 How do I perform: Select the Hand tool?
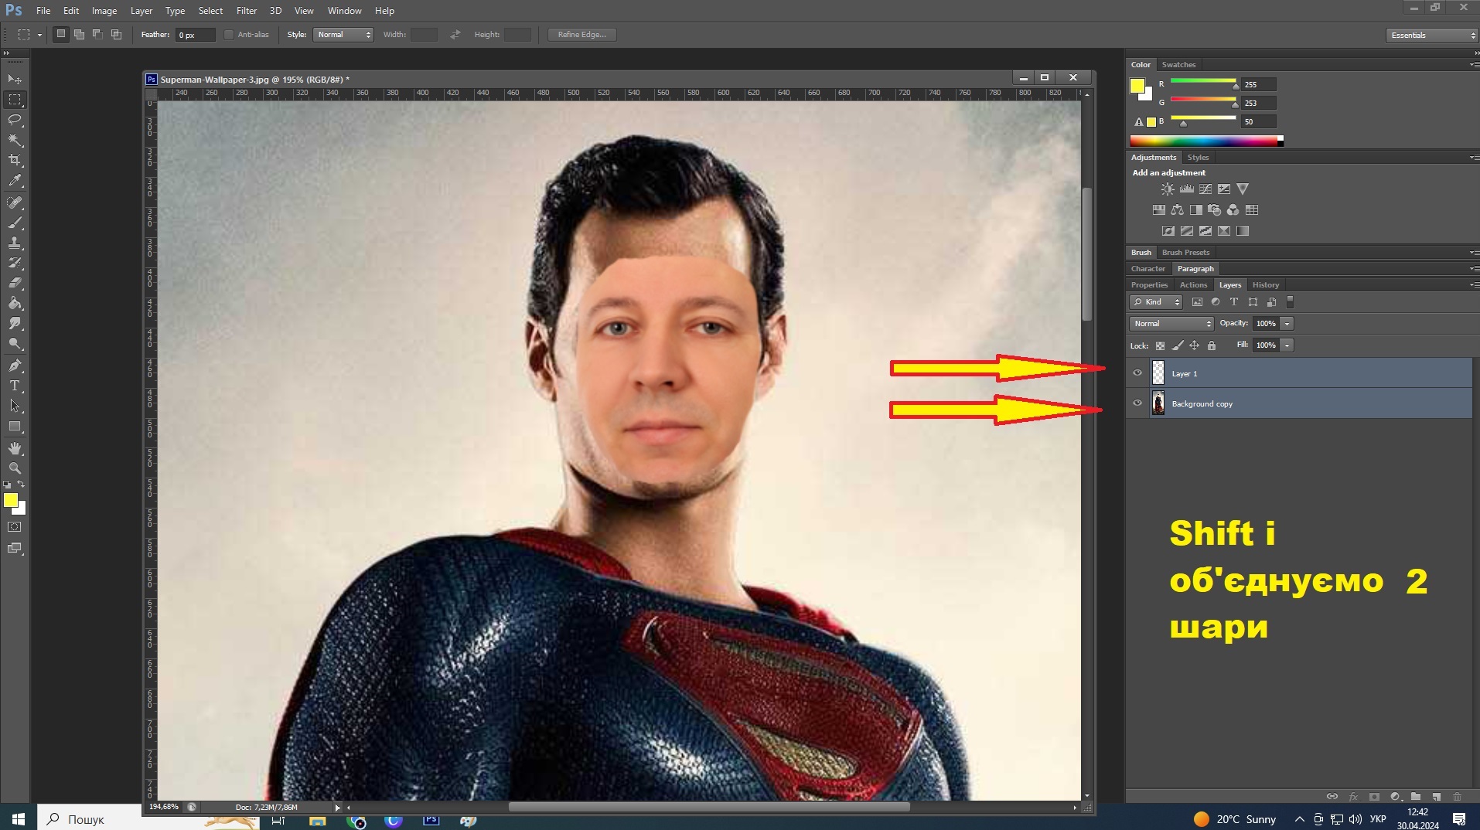point(15,448)
